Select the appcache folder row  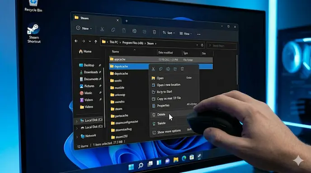point(161,59)
